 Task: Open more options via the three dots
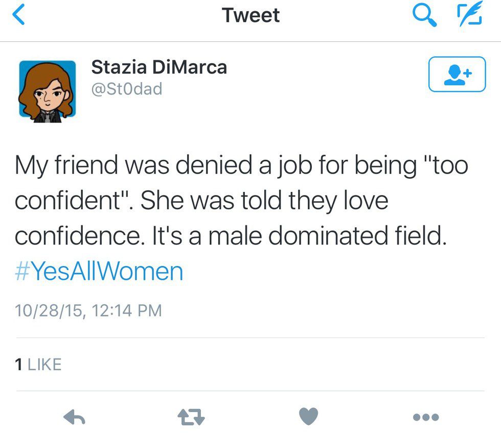pos(426,417)
